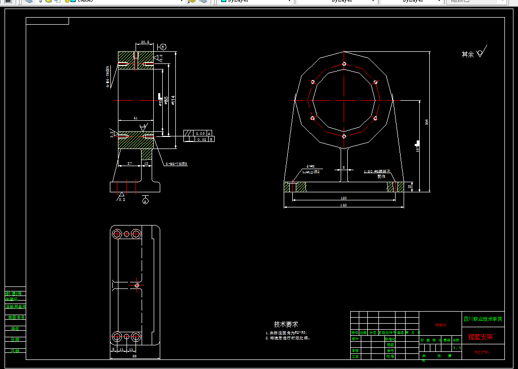Select the 更改文件号 title block label
This screenshot has height=369, width=518.
pos(386,333)
